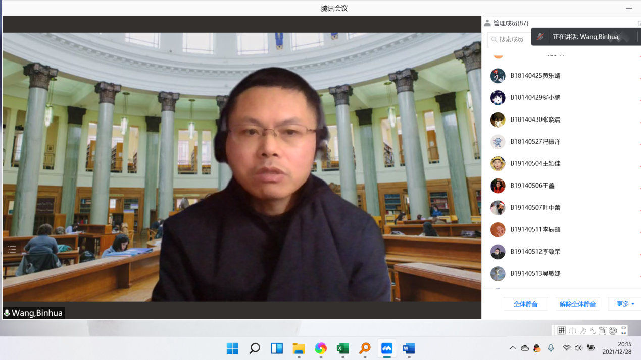Select participant B18140425黄乐靖 in the list
This screenshot has height=360, width=641.
pyautogui.click(x=535, y=76)
